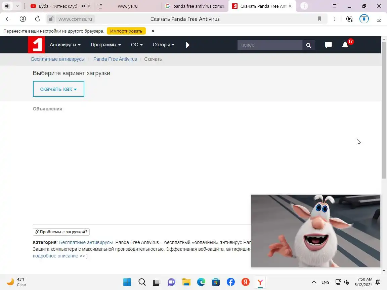The height and width of the screenshot is (290, 387).
Task: Open a new tab with plus button
Action: [x=304, y=6]
